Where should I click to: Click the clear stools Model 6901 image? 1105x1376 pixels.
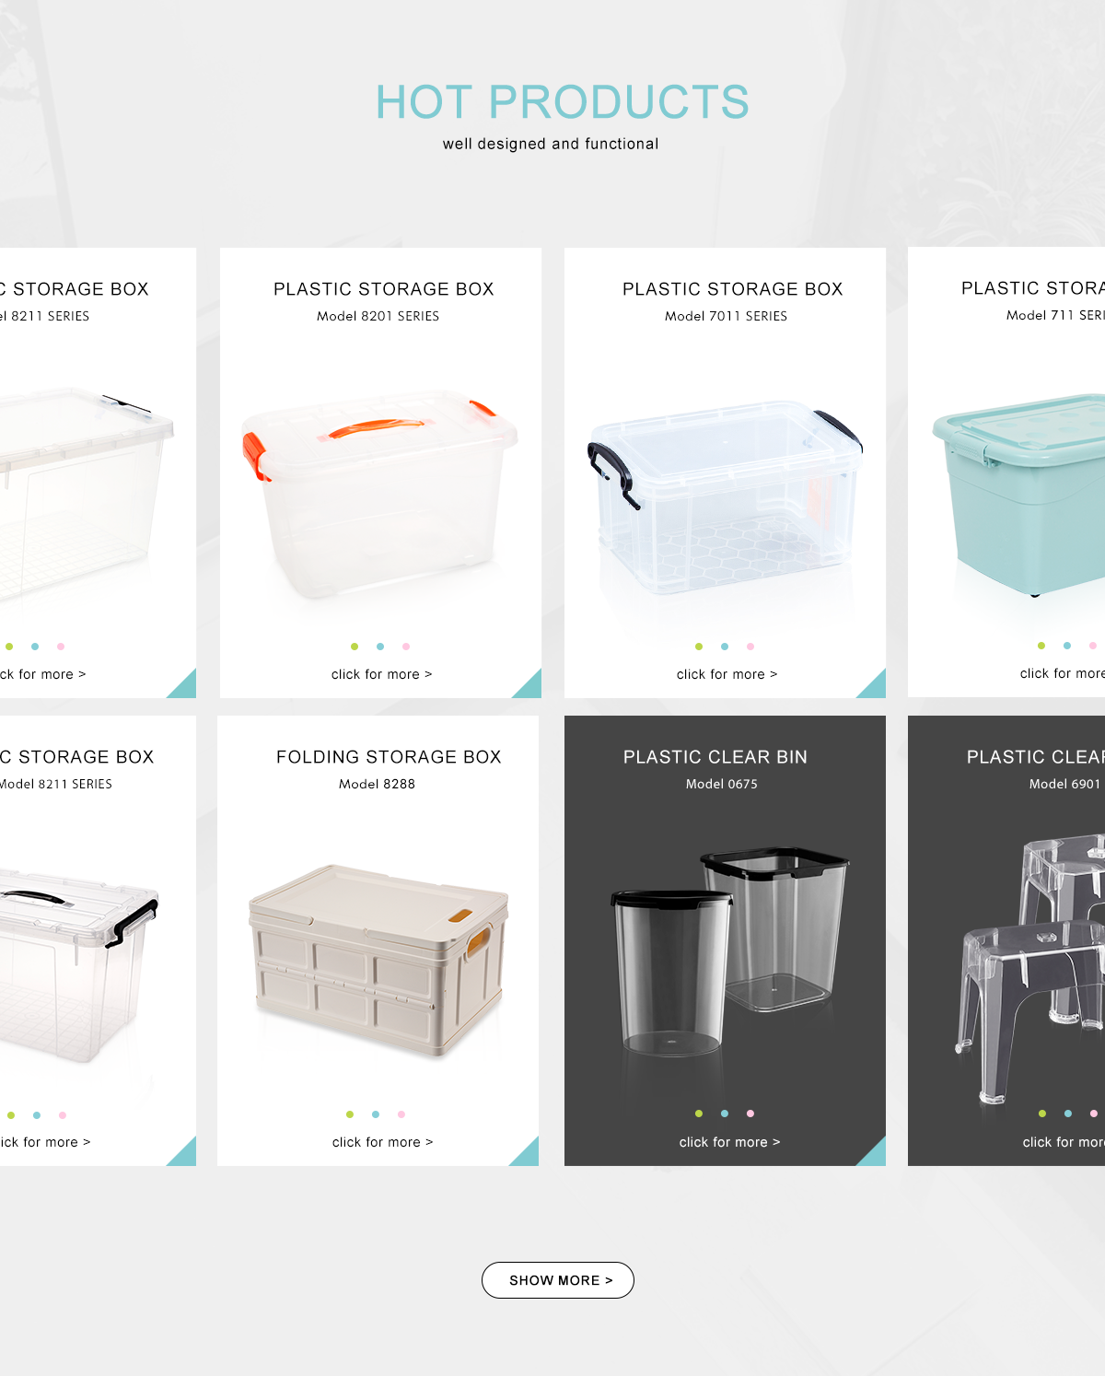click(1029, 968)
